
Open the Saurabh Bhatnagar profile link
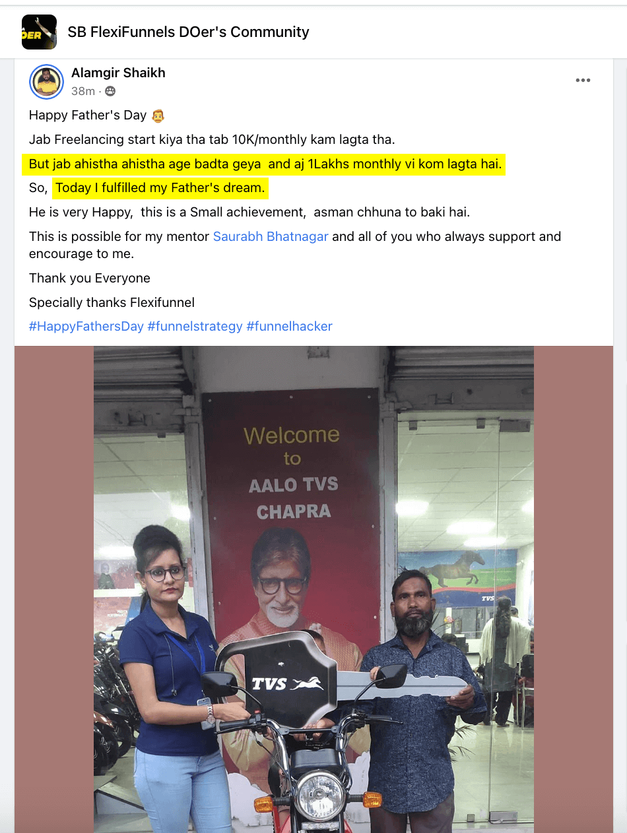(x=271, y=236)
